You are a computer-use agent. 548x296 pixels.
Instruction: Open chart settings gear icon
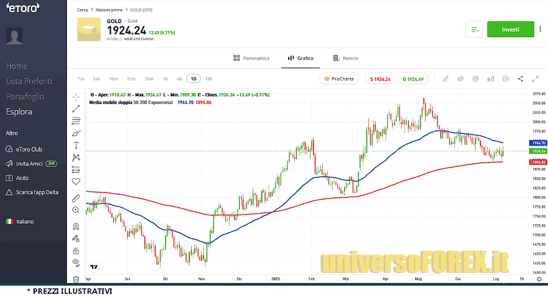476,79
